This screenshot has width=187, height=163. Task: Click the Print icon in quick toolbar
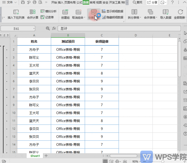point(34,2)
